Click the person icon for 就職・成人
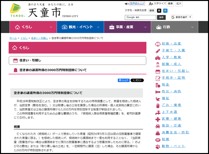The height and width of the screenshot is (154, 209). [x=158, y=65]
